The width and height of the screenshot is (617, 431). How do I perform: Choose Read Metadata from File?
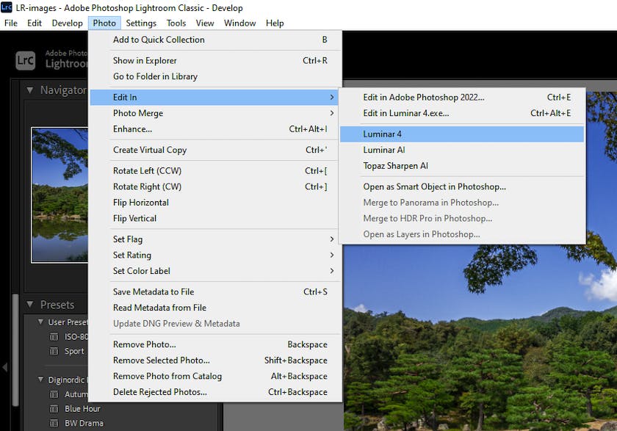[214, 308]
